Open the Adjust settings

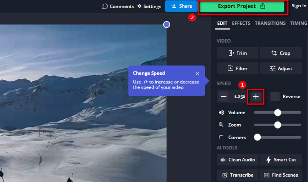(x=281, y=68)
